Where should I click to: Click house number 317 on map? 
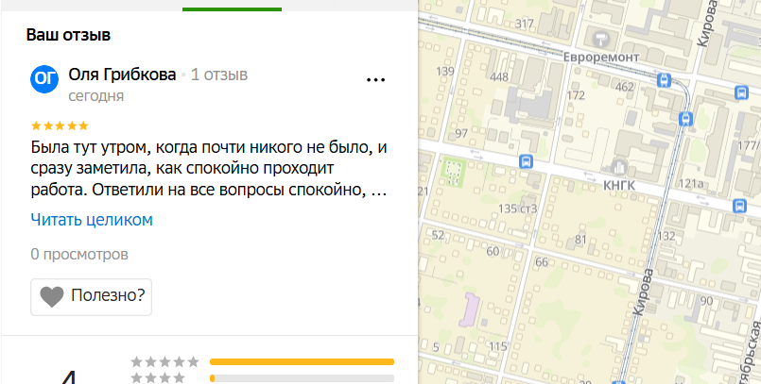tap(524, 24)
